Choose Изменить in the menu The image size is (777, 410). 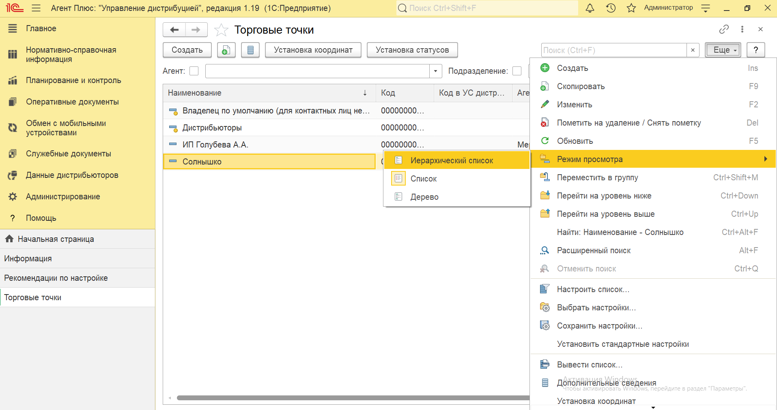pyautogui.click(x=653, y=105)
